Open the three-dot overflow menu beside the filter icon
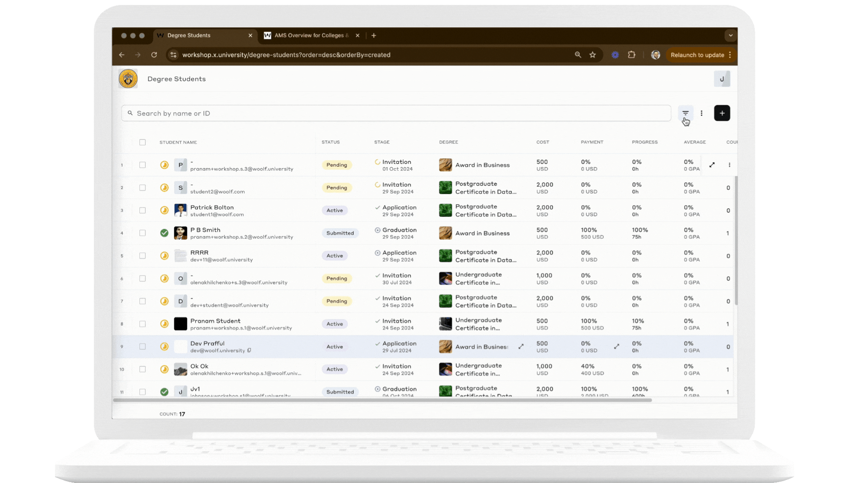Image resolution: width=858 pixels, height=483 pixels. click(x=702, y=113)
